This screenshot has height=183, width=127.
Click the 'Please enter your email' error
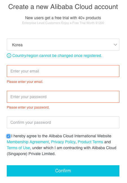25,82
